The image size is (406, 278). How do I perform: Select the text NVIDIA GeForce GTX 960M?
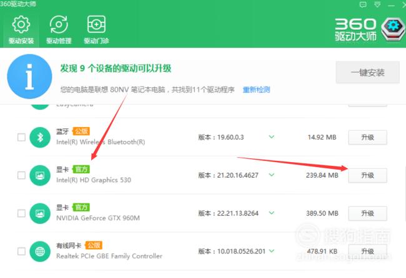[98, 218]
